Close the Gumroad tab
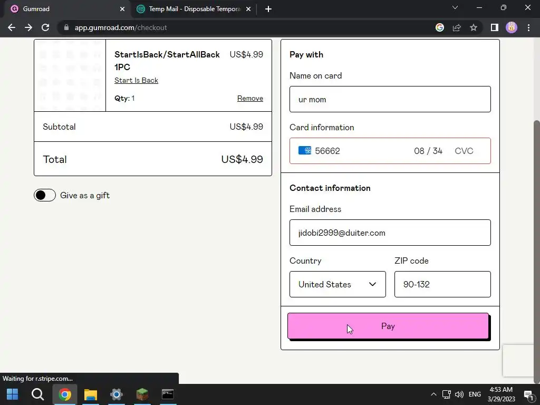 coord(122,9)
